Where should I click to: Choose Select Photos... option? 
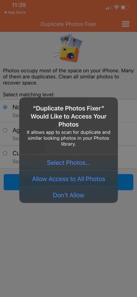click(x=68, y=163)
